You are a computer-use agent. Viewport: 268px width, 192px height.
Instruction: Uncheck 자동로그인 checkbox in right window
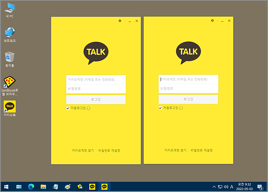[x=160, y=108]
